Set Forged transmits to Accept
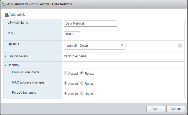Image resolution: width=188 pixels, height=115 pixels. [x=66, y=93]
